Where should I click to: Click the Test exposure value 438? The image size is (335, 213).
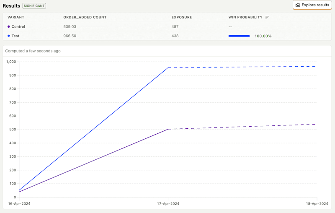pyautogui.click(x=175, y=36)
